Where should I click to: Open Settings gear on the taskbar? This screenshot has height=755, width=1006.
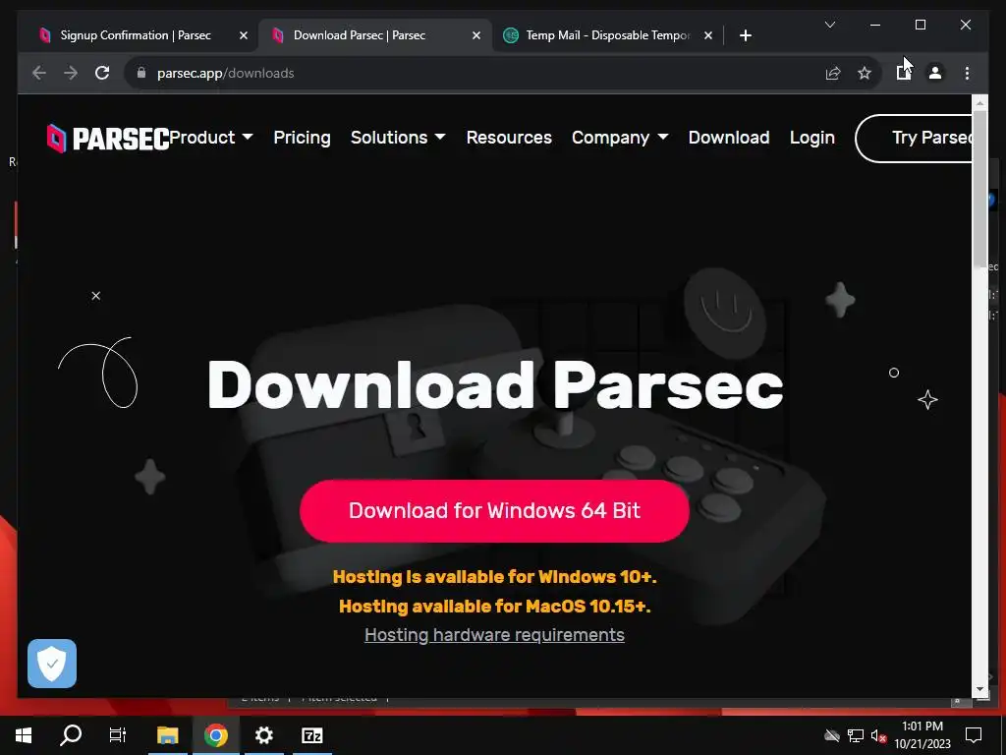263,735
